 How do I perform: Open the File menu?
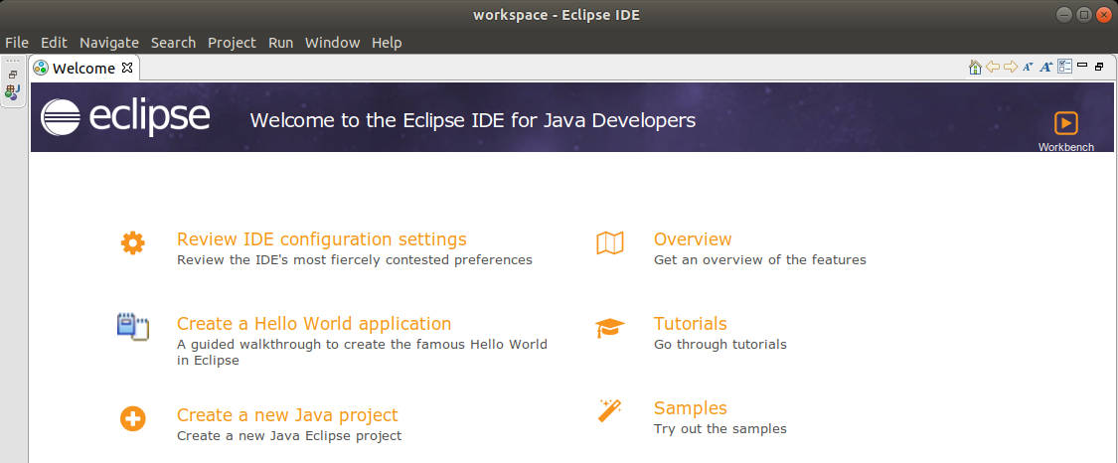tap(17, 43)
